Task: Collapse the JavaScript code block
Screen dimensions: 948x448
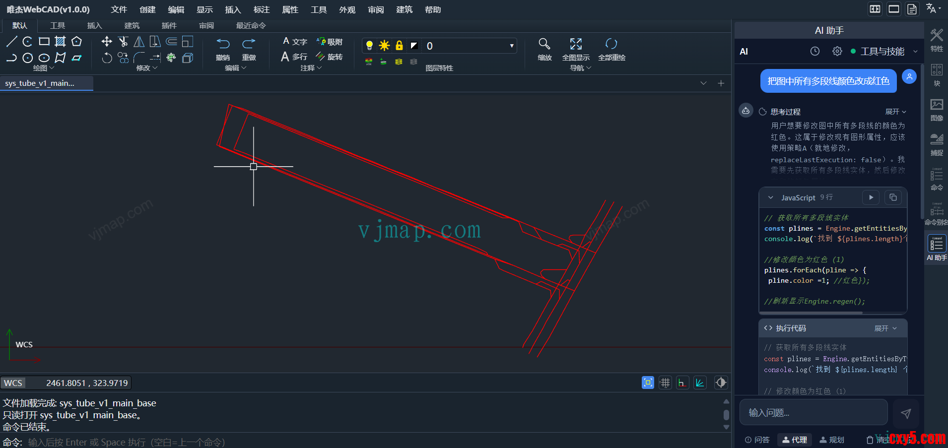Action: tap(771, 197)
